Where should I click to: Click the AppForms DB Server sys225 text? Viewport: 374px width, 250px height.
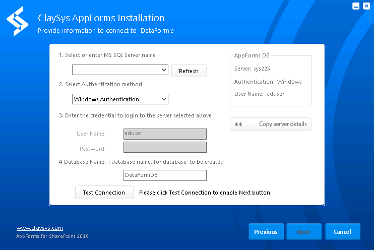click(252, 69)
